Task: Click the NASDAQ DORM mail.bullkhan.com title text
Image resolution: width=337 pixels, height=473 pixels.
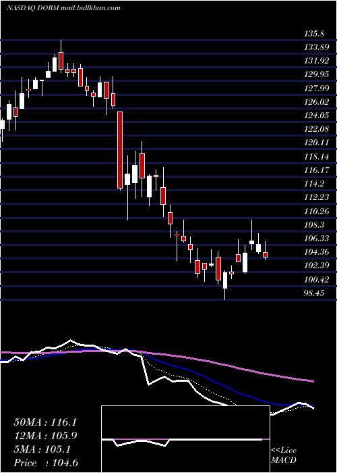Action: click(x=63, y=8)
